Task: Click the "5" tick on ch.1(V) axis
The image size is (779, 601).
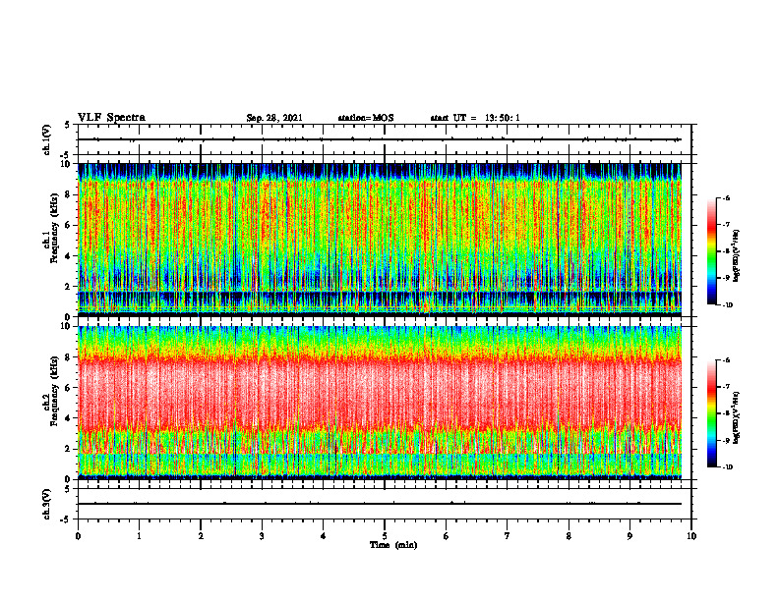Action: (67, 126)
